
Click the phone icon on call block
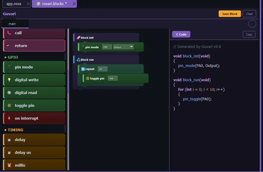[x=9, y=33]
